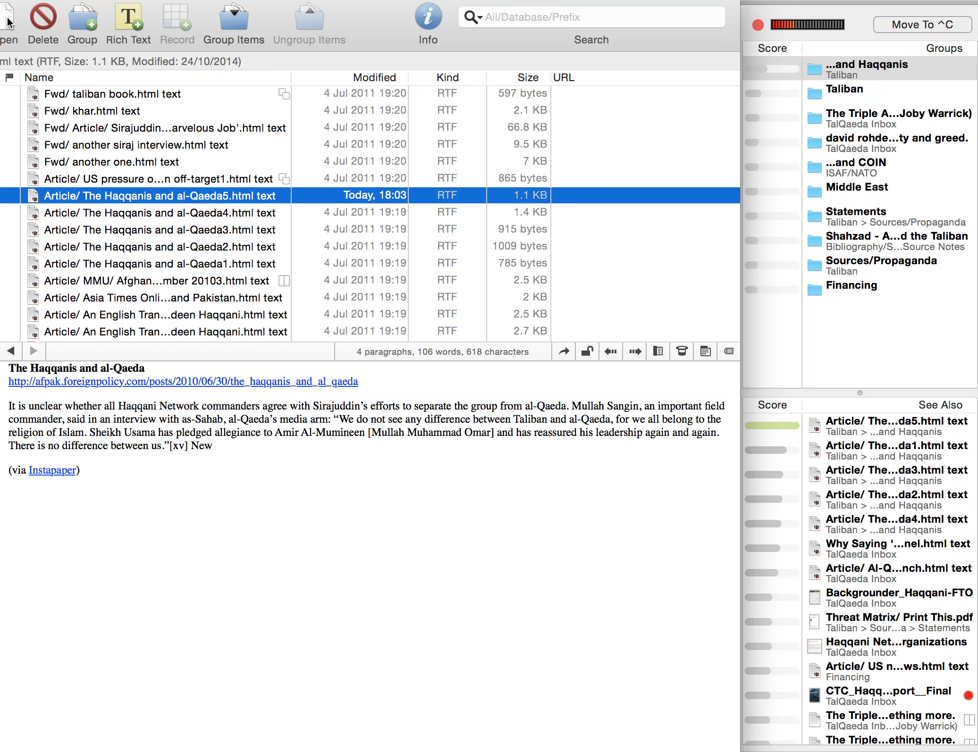Click the See Also column header
Screen dimensions: 978x752
pos(940,405)
